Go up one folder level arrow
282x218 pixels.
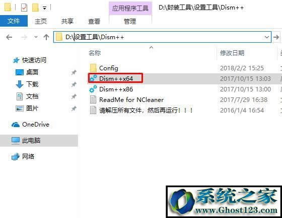(46, 37)
